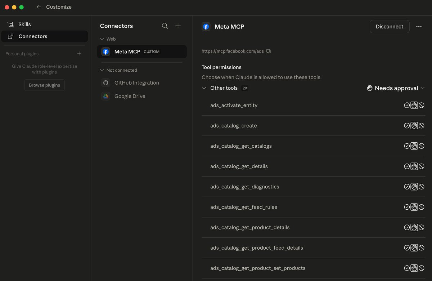Open the Connectors section
The image size is (432, 281).
tap(45, 36)
